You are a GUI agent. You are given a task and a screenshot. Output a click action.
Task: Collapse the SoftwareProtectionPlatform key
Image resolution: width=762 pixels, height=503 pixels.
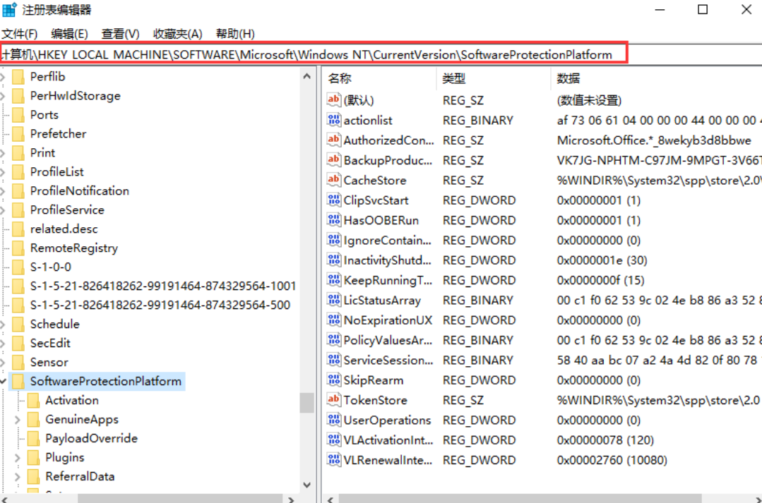click(x=3, y=382)
